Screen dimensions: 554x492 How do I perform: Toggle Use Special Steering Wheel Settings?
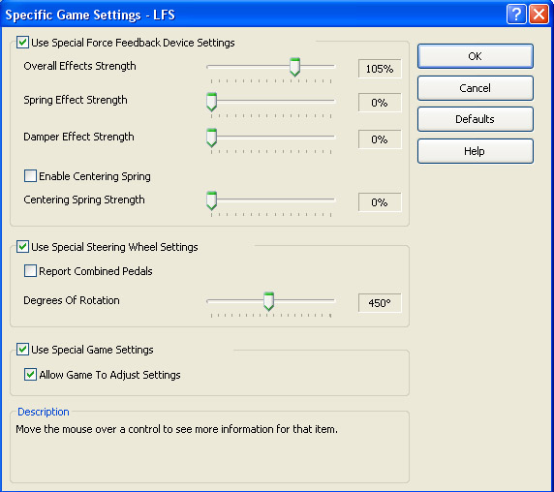pyautogui.click(x=22, y=246)
